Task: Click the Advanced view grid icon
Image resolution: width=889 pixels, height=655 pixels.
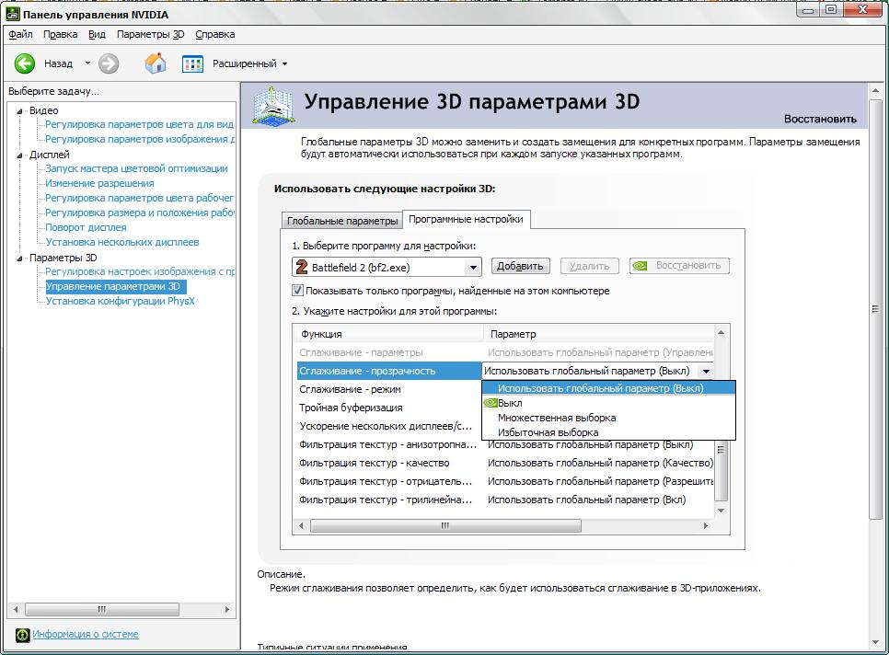Action: pos(192,63)
